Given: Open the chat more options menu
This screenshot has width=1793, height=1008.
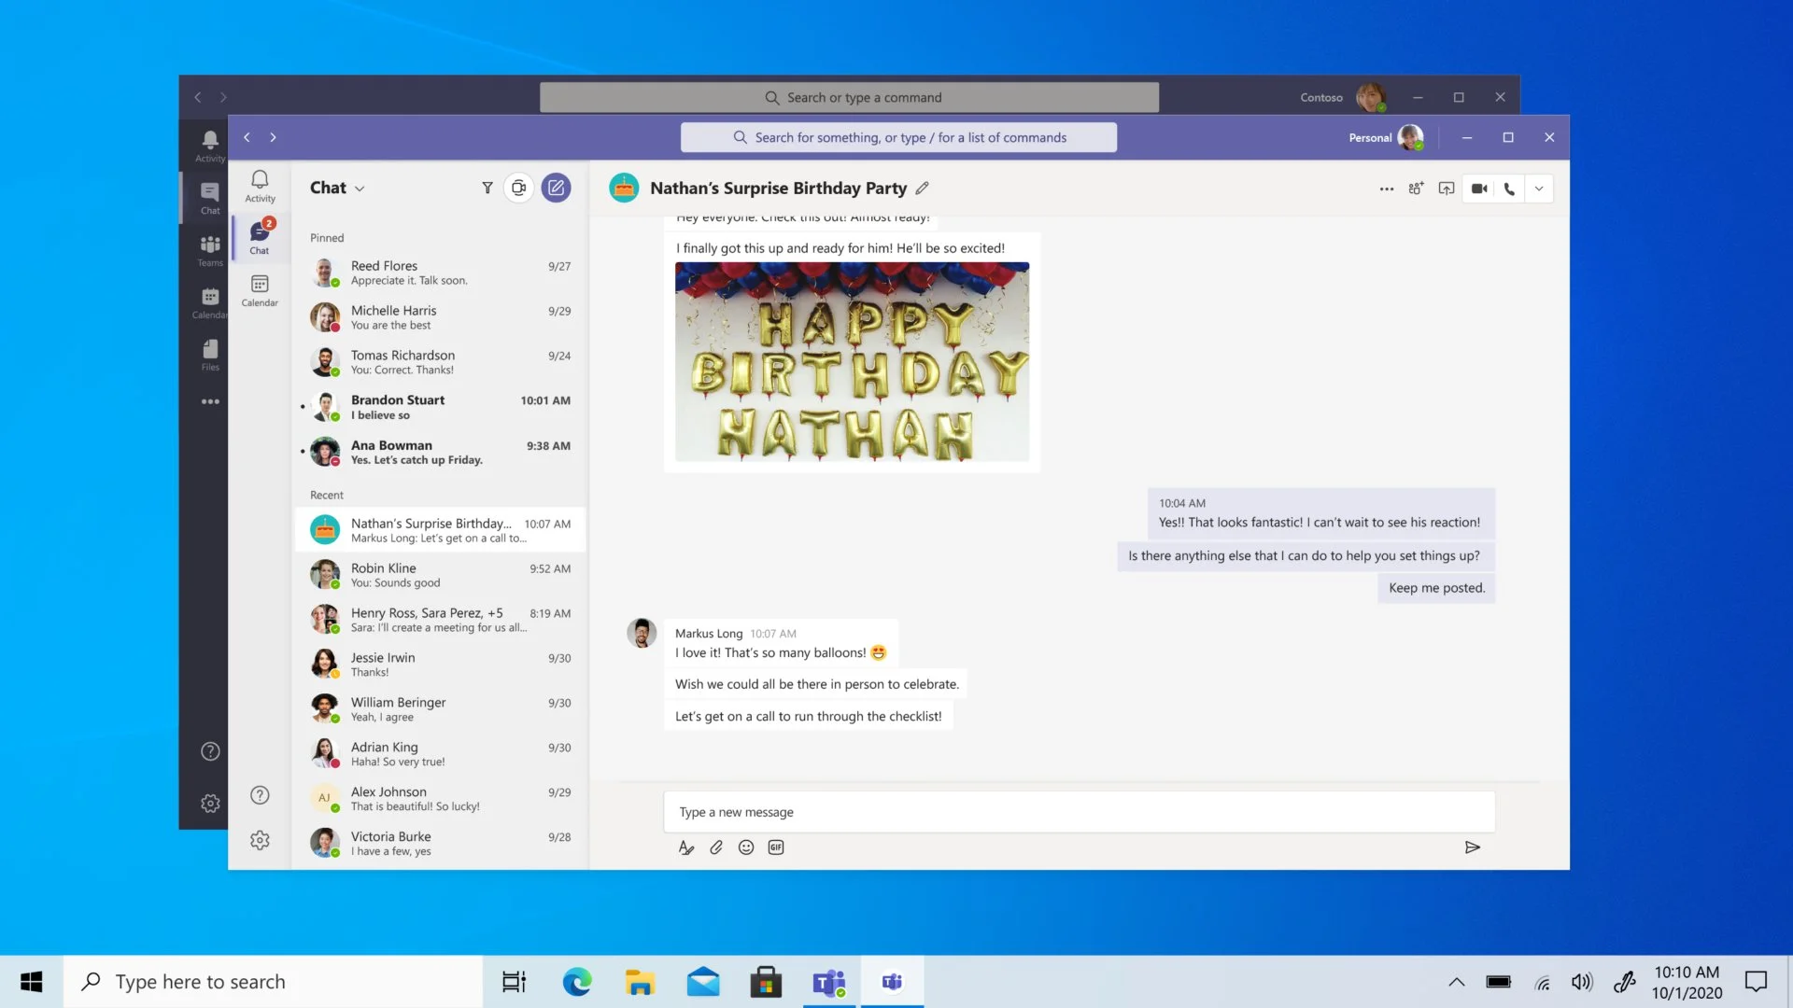Looking at the screenshot, I should coord(1386,188).
